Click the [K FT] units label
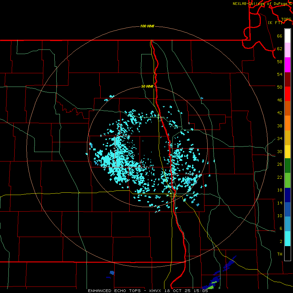 [275, 23]
